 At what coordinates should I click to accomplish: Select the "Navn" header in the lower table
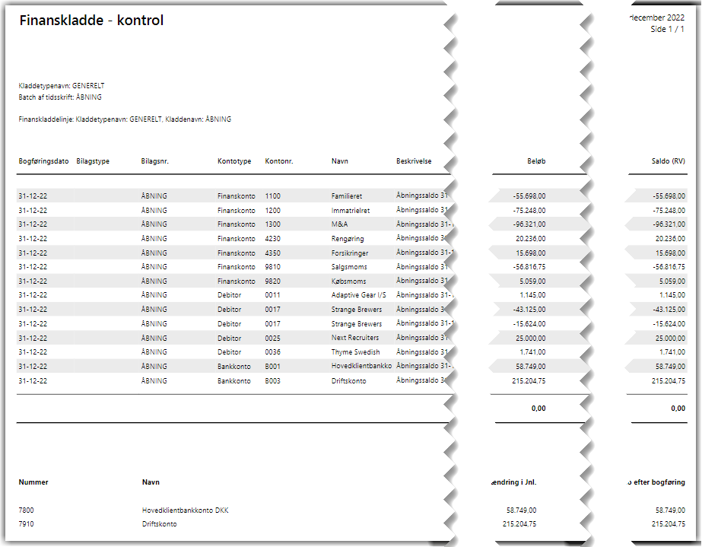click(151, 482)
